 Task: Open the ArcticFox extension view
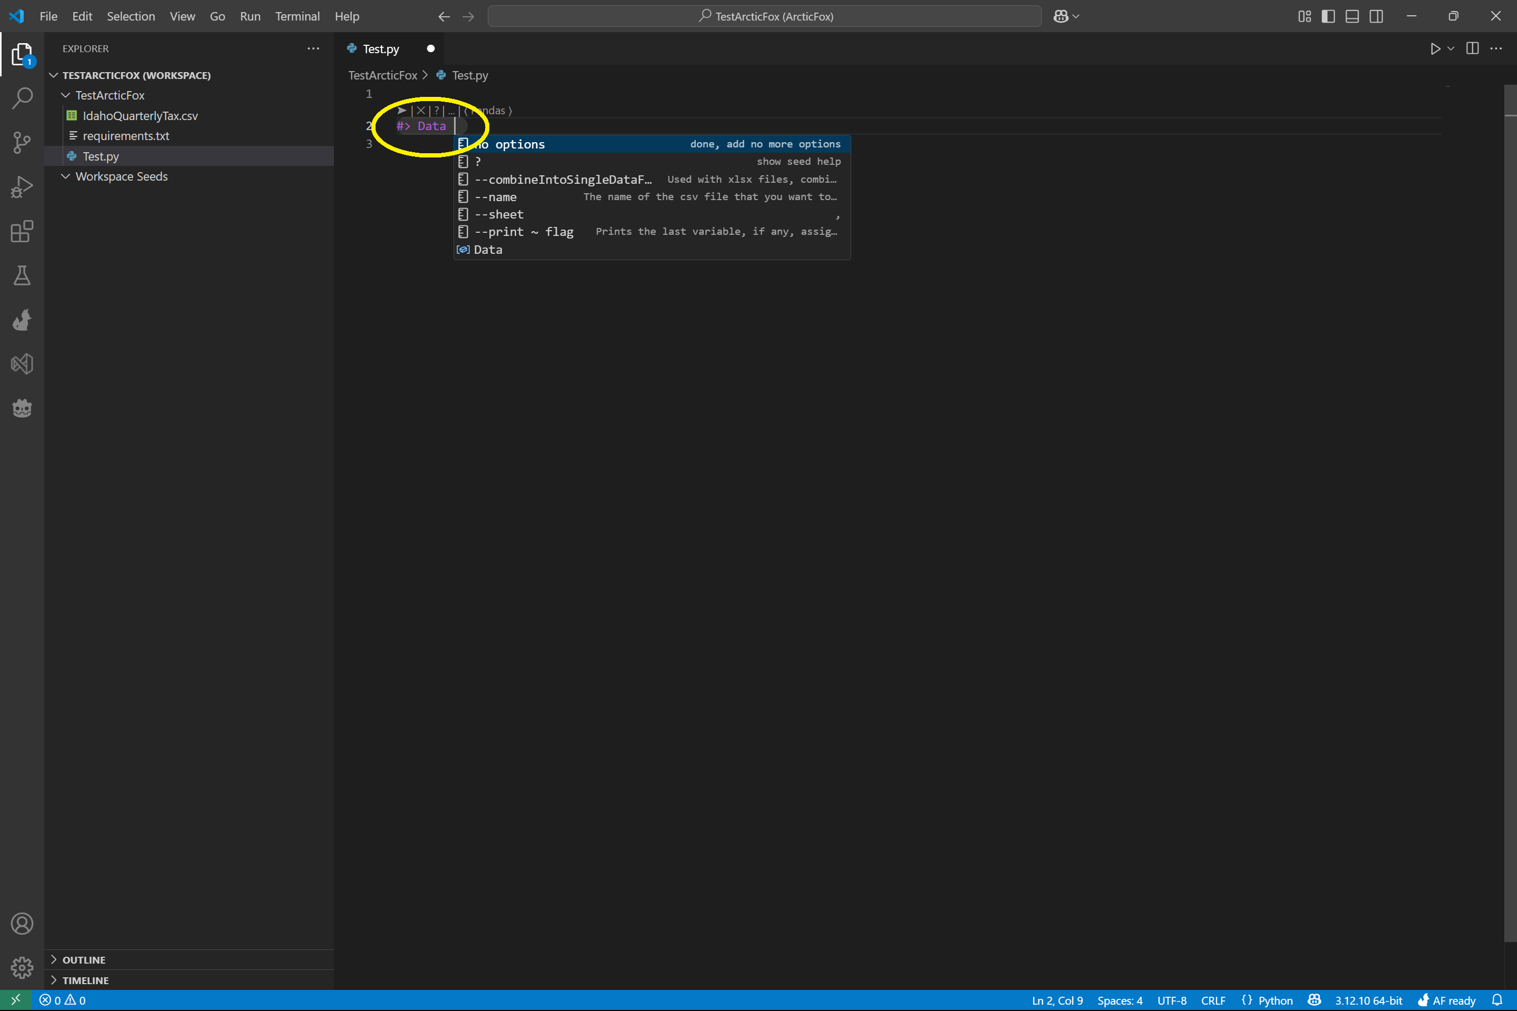22,320
